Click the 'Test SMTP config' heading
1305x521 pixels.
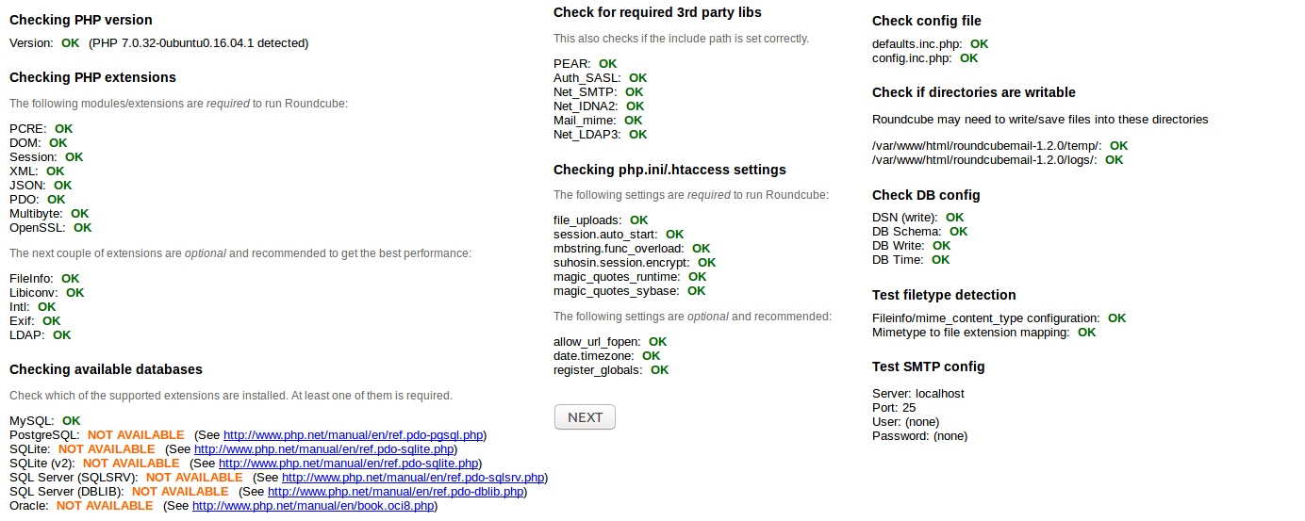[929, 366]
